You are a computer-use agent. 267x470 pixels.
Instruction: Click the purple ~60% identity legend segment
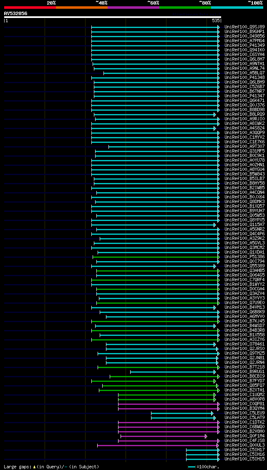pyautogui.click(x=133, y=7)
